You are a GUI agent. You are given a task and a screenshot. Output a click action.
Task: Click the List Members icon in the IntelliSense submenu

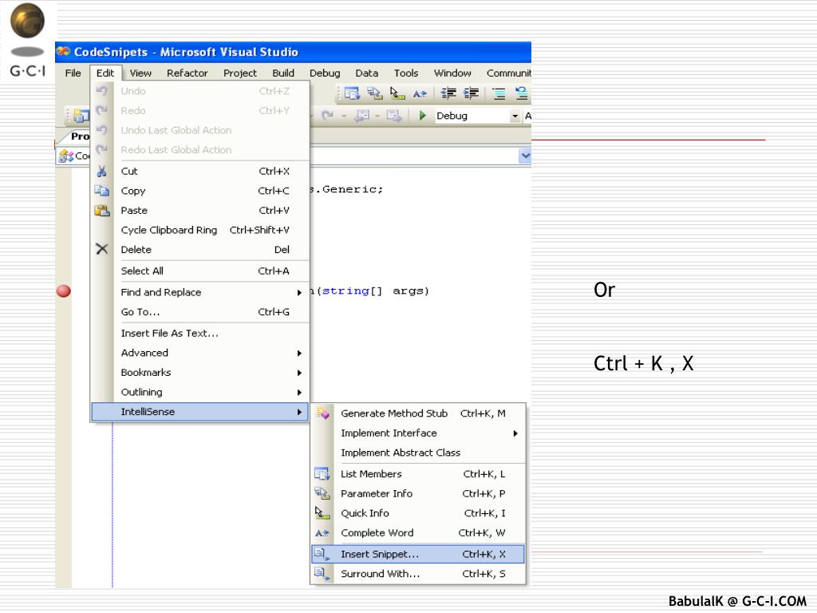[322, 474]
